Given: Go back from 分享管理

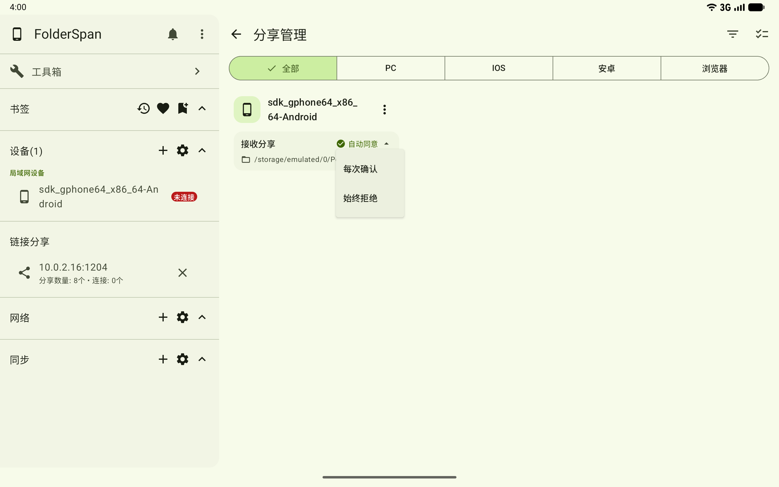Looking at the screenshot, I should [236, 34].
